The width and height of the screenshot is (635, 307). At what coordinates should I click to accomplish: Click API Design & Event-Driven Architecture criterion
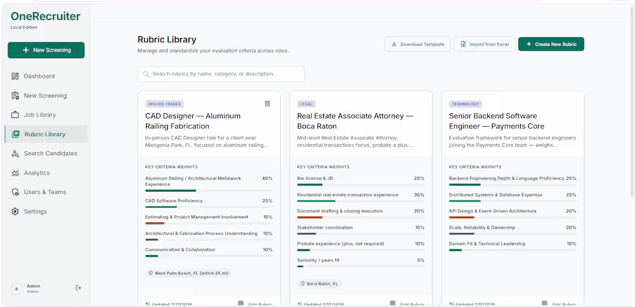[492, 211]
